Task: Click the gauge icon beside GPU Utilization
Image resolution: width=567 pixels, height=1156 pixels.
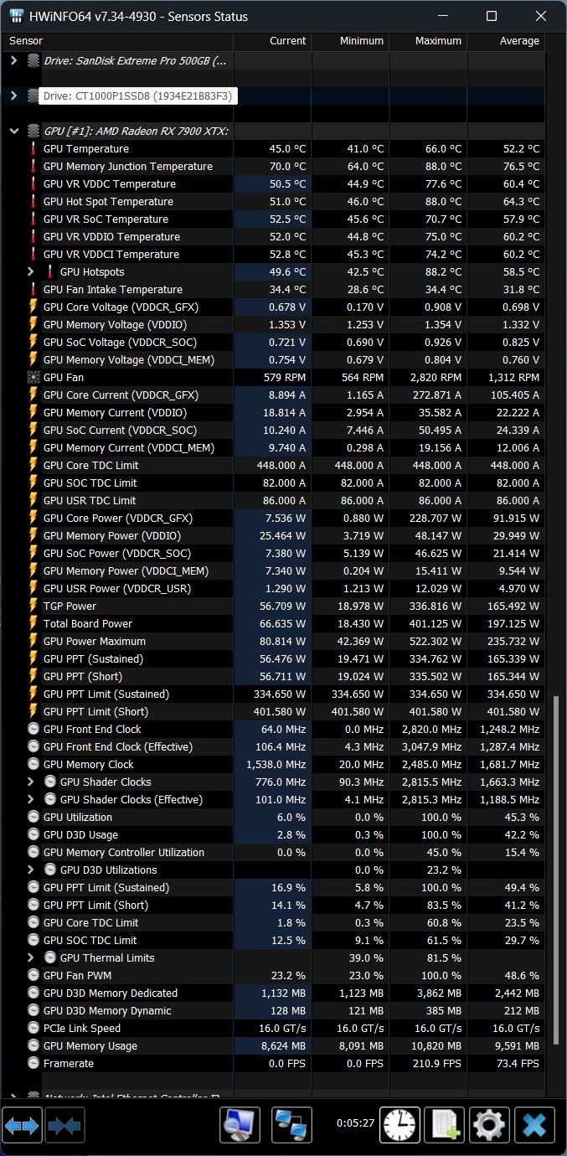Action: point(34,817)
